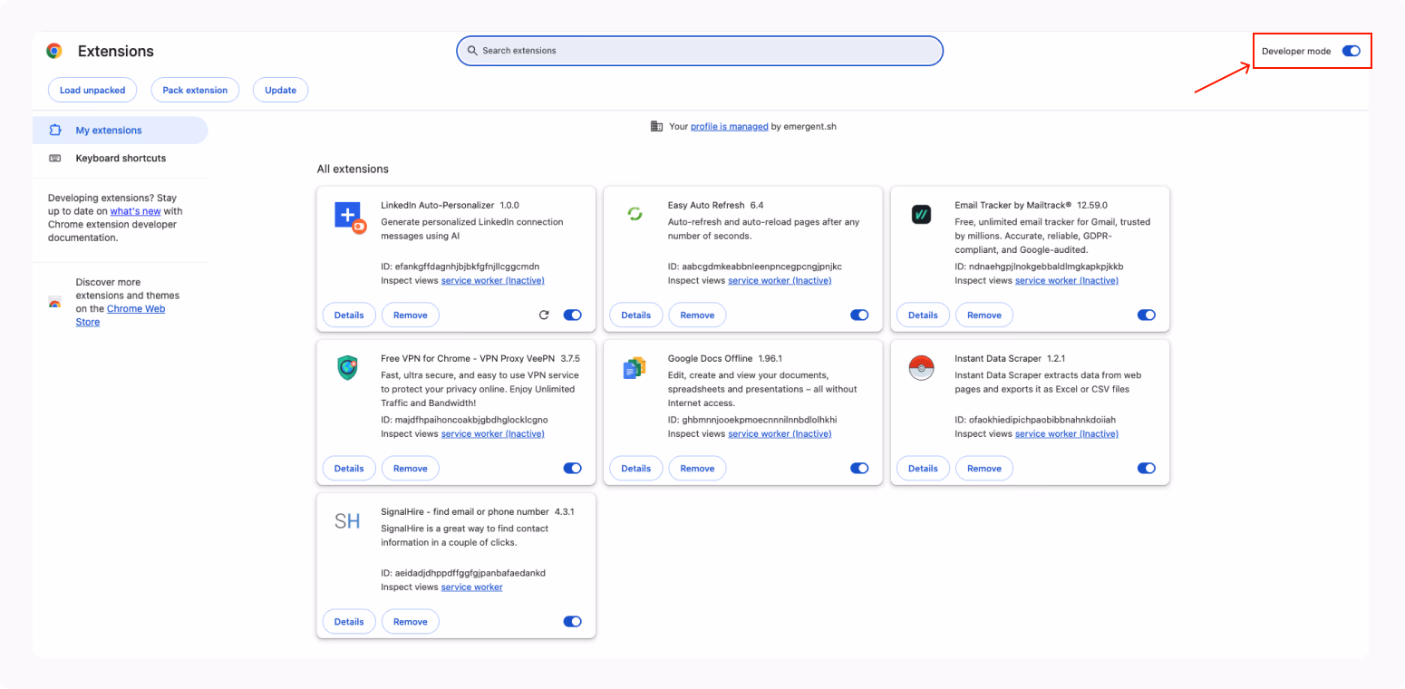Click ID aeidadjdhppdffggfgjpanbafaedankd text
Viewport: 1405px width, 689px height.
463,573
